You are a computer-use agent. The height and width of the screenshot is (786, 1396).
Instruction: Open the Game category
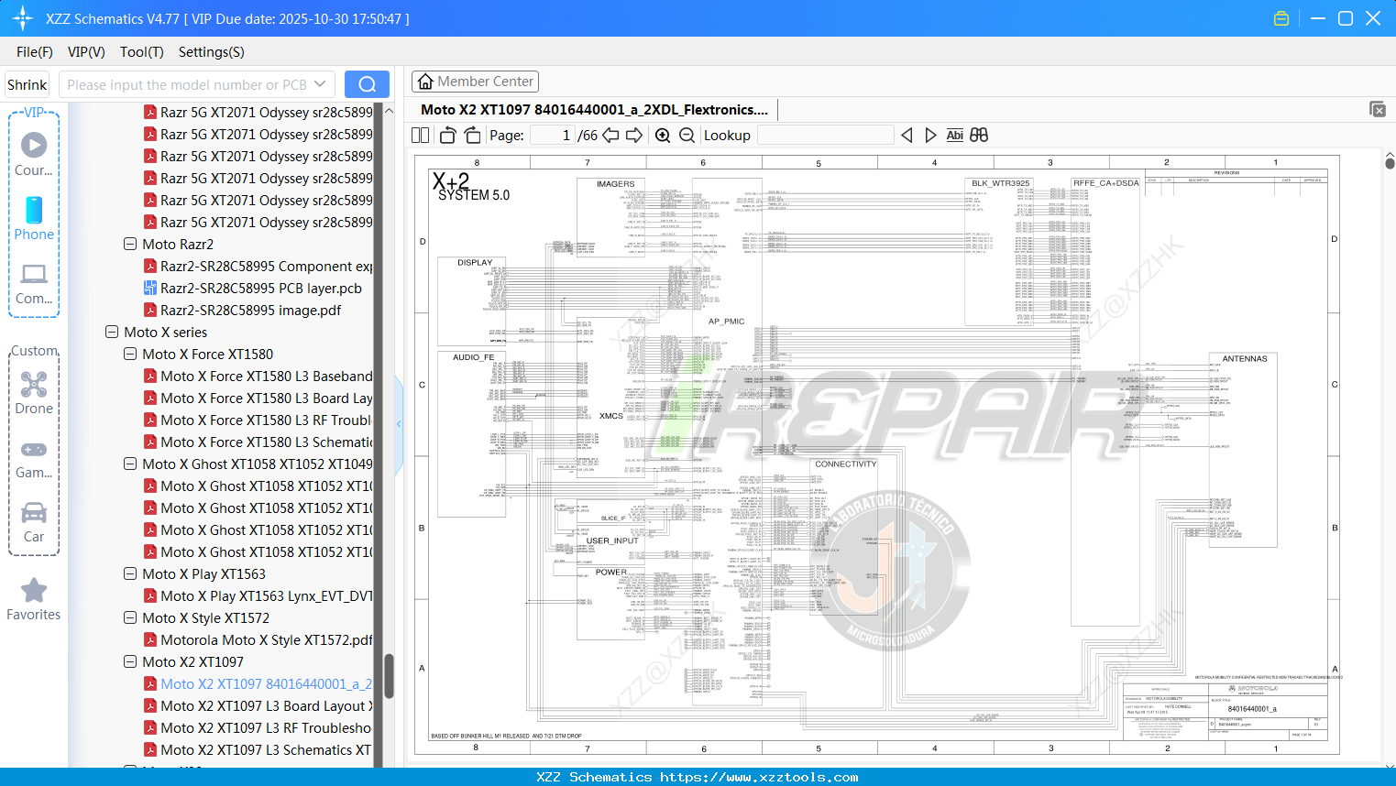coord(34,456)
